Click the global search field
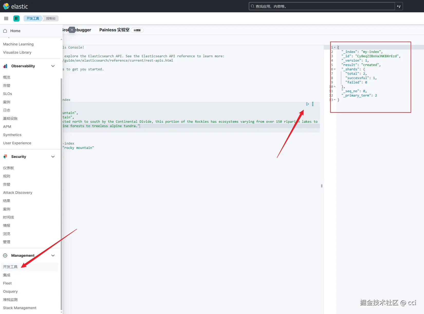Viewport: 424px width, 314px height. coord(322,6)
